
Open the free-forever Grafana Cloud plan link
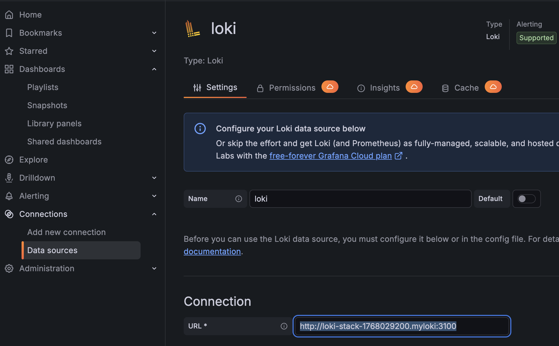click(x=331, y=156)
